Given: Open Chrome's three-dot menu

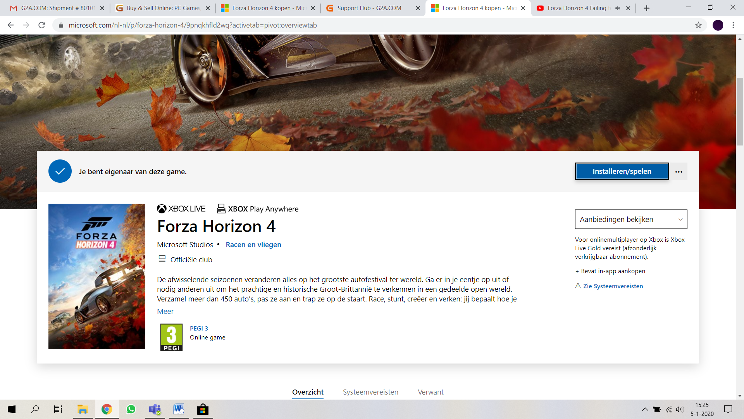Looking at the screenshot, I should [x=733, y=25].
